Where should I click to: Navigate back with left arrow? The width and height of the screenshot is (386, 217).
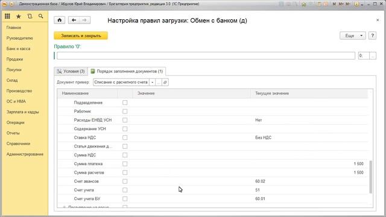point(74,20)
